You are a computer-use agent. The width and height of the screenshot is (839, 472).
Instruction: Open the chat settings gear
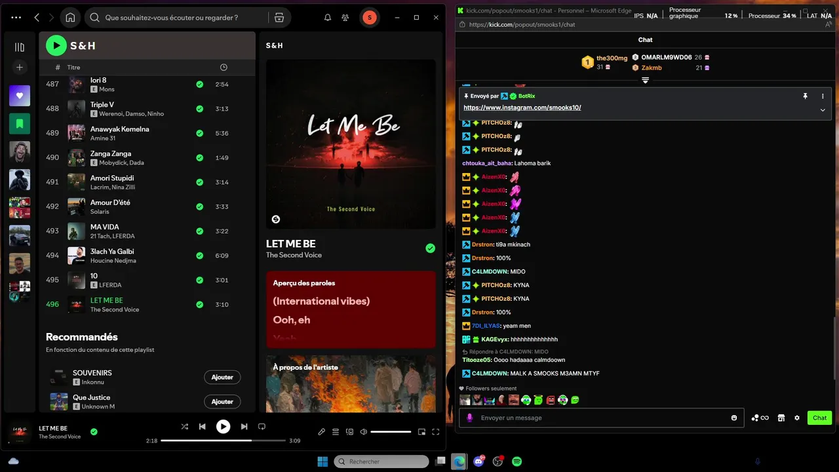pyautogui.click(x=797, y=418)
